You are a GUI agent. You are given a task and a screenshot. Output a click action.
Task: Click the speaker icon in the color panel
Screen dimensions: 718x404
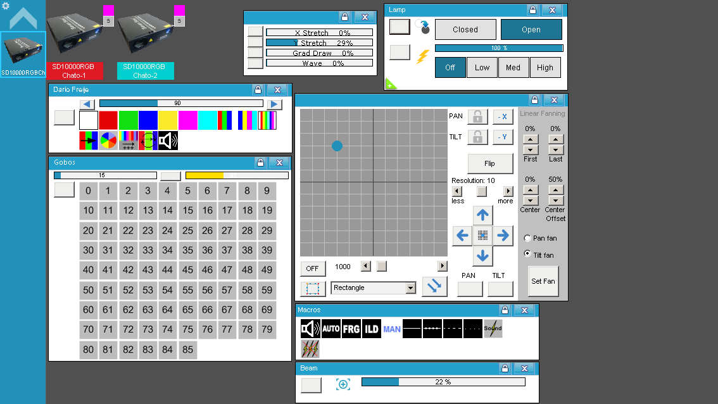168,140
